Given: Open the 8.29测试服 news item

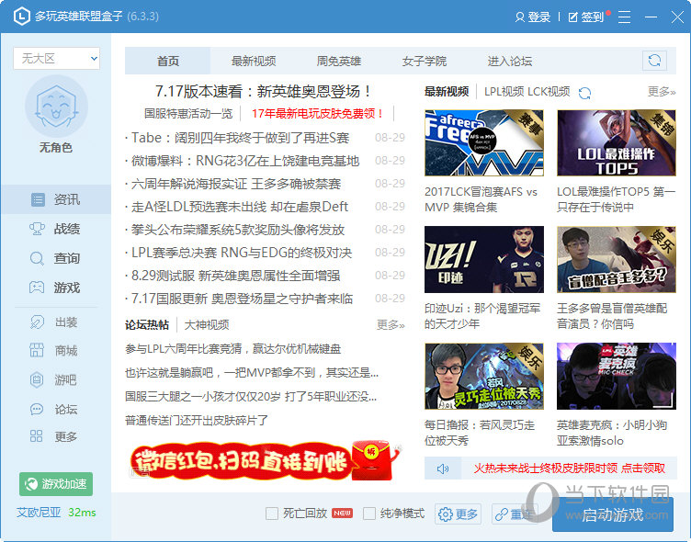Looking at the screenshot, I should point(236,276).
